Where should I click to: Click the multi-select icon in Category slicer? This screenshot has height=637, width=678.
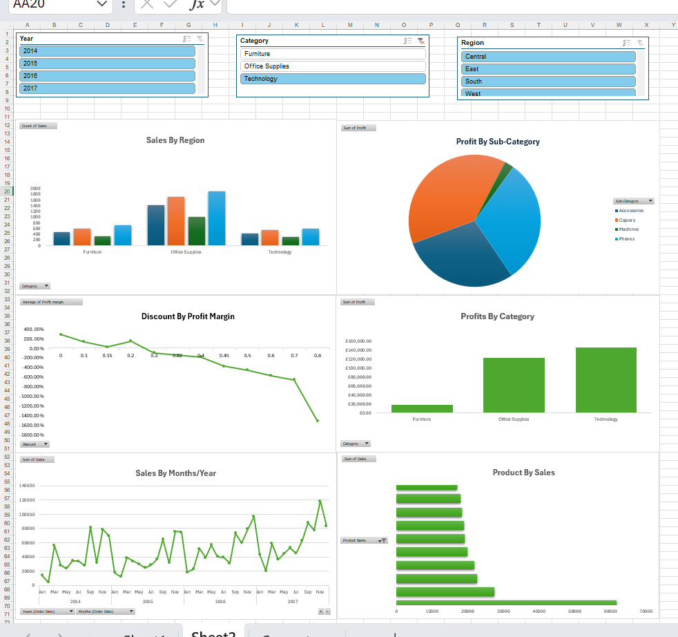pyautogui.click(x=408, y=41)
